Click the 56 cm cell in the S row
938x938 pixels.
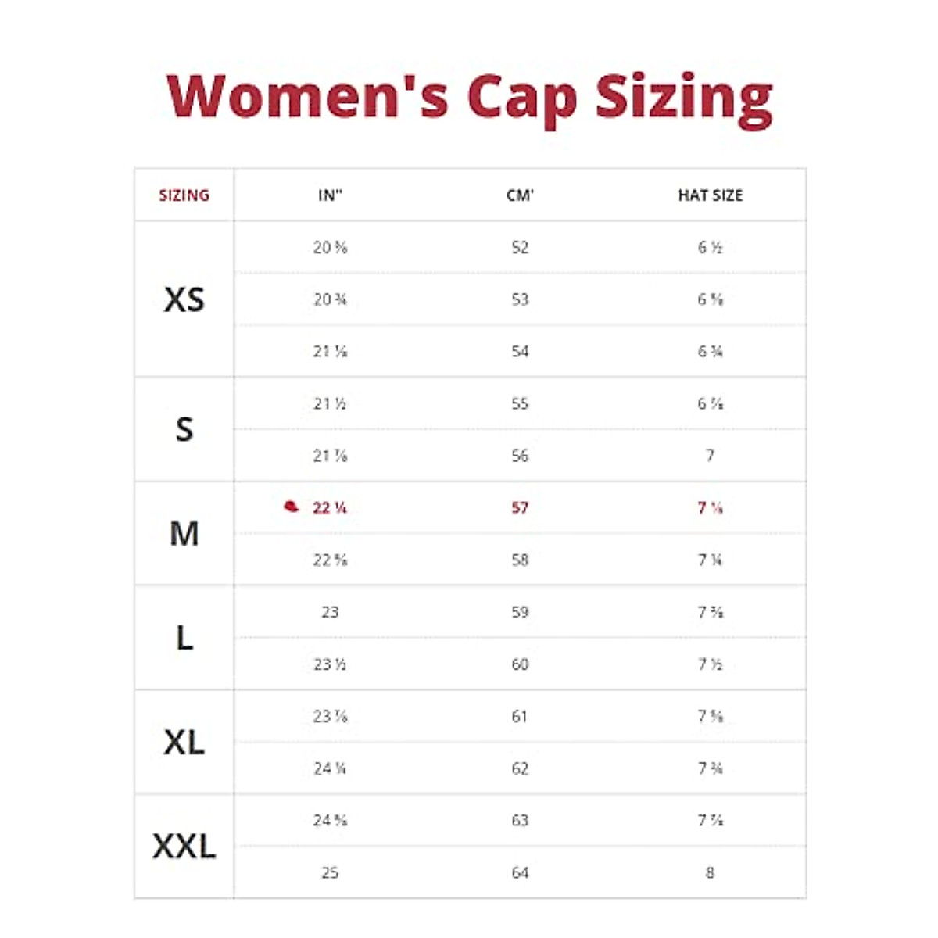point(520,456)
